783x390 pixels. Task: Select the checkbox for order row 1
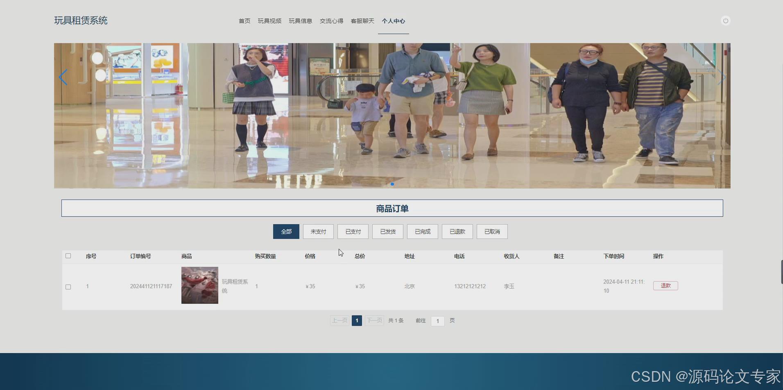click(x=68, y=286)
